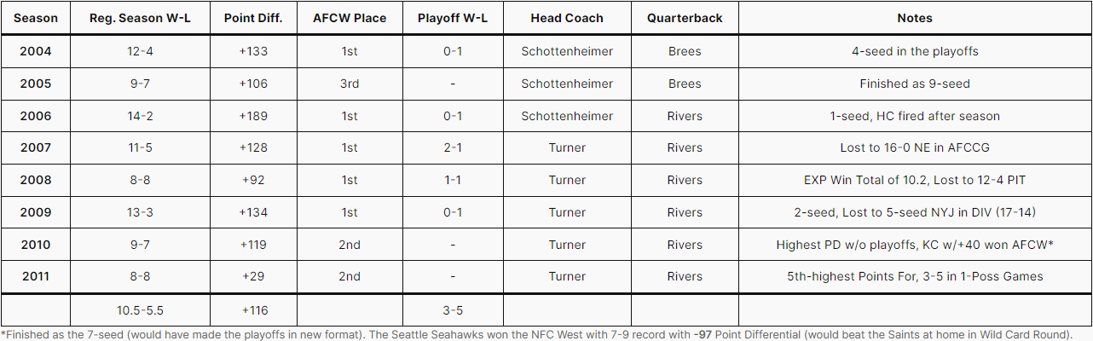Select the 'Lost to 16-0 NE in AFCCG' note
The image size is (1093, 341).
pos(915,147)
